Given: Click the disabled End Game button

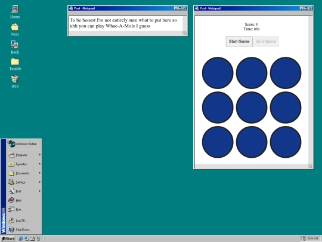Looking at the screenshot, I should 266,42.
